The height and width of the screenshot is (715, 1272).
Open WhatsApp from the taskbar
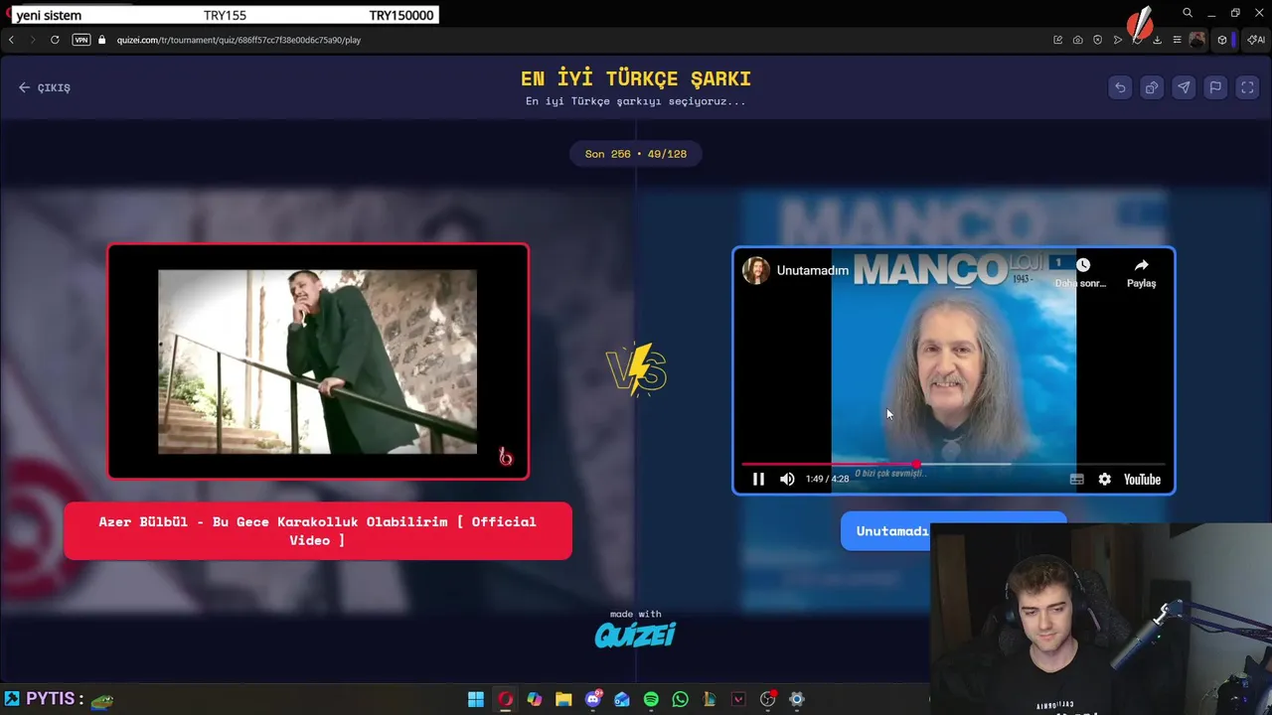[x=681, y=699]
